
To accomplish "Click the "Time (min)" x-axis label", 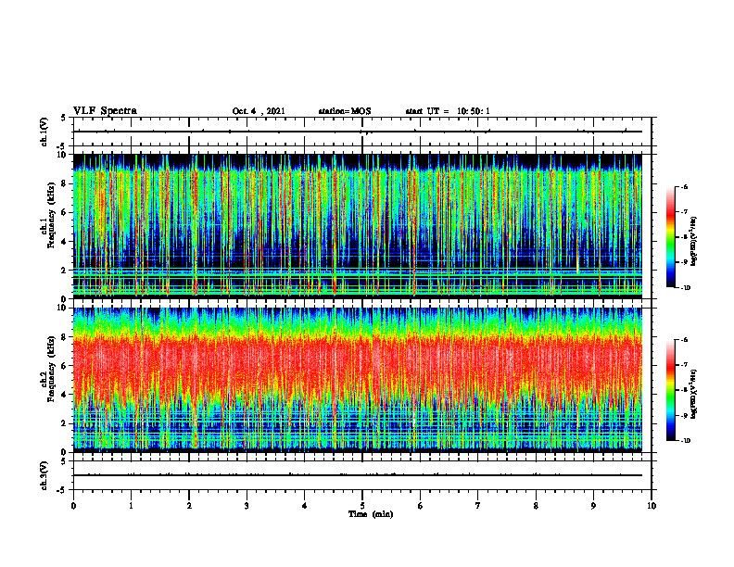I will [x=371, y=514].
